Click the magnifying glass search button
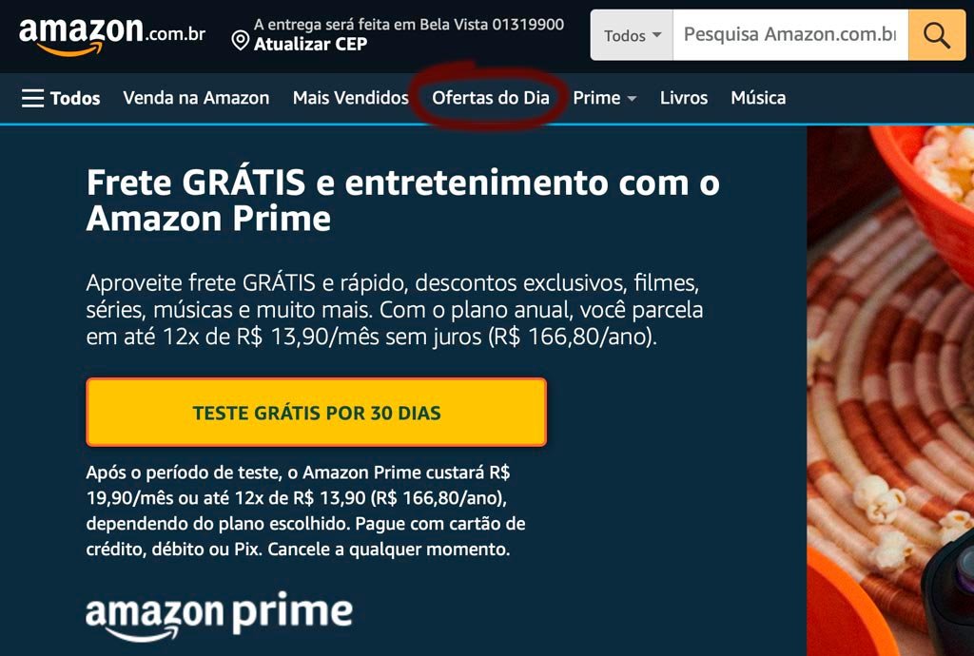974x656 pixels. [x=936, y=35]
